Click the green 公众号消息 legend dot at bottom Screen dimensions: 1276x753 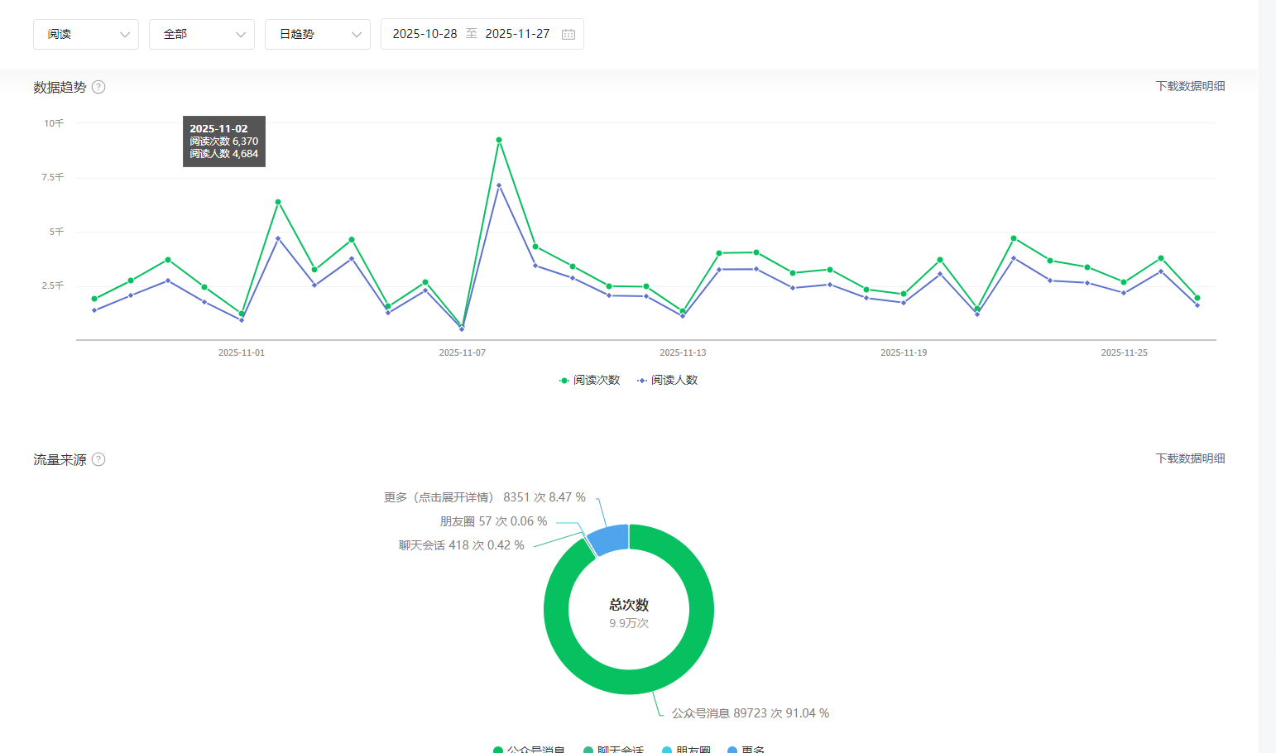[x=498, y=750]
